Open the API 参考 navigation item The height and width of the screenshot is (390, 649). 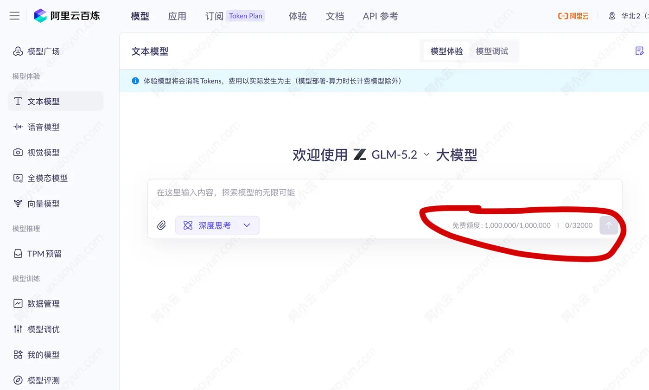click(x=380, y=16)
